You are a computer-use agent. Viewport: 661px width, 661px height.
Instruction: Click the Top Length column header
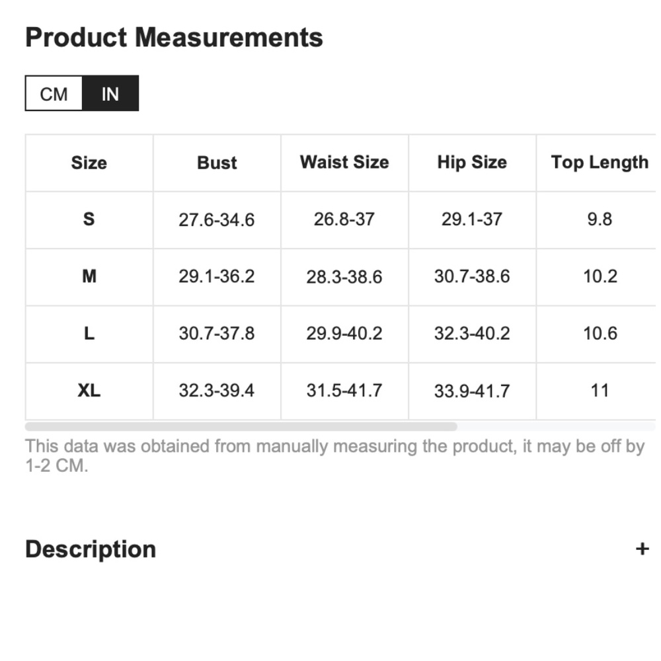tap(600, 163)
